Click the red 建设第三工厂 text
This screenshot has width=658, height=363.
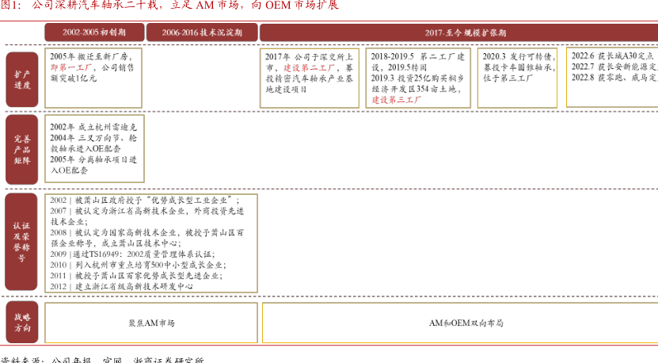pyautogui.click(x=397, y=101)
